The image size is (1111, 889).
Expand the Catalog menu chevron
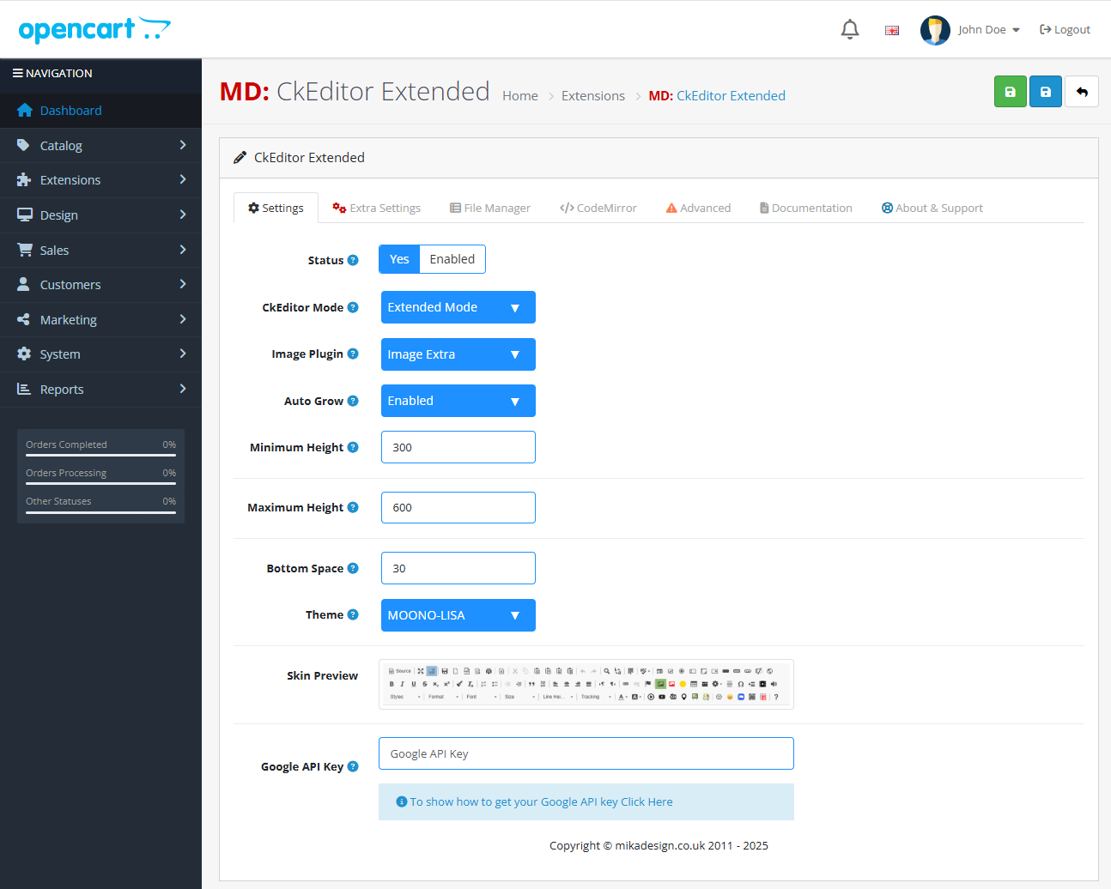pos(183,145)
